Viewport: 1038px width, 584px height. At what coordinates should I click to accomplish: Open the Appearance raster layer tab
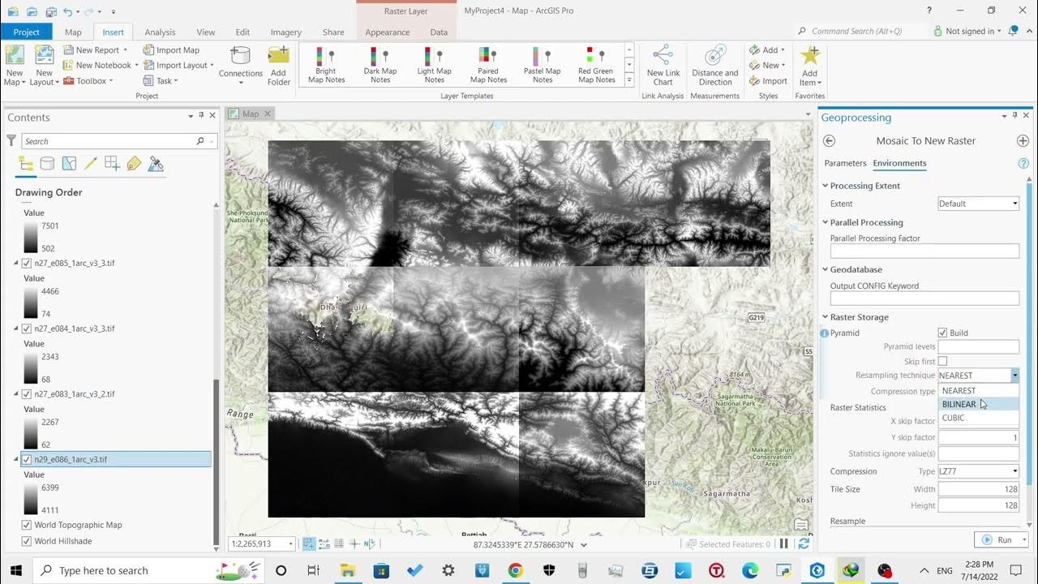(x=388, y=32)
